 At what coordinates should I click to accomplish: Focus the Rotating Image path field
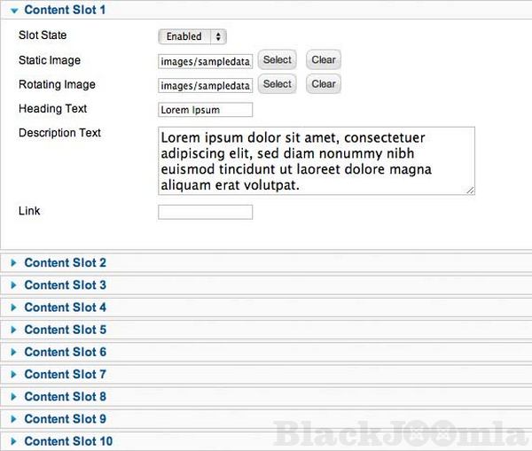(x=205, y=85)
